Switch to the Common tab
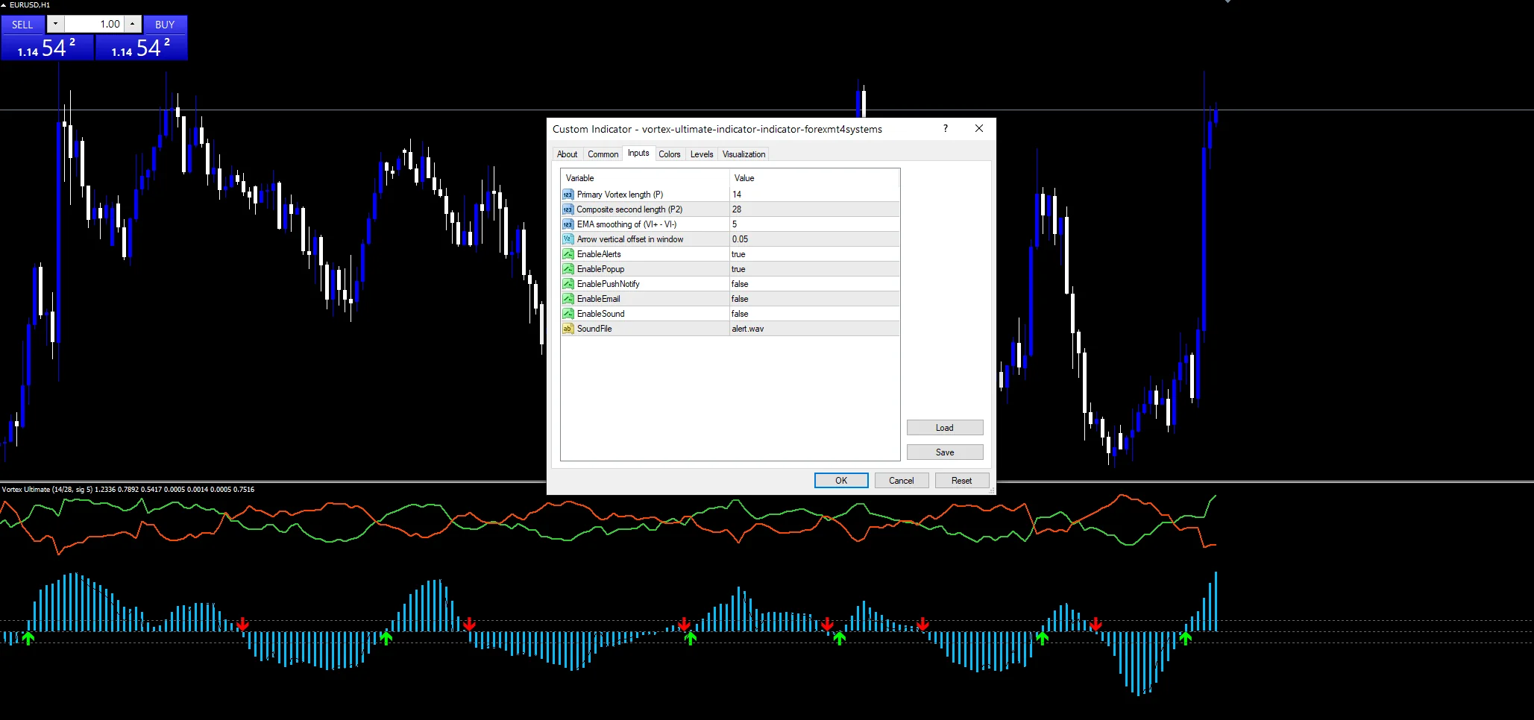 tap(603, 154)
